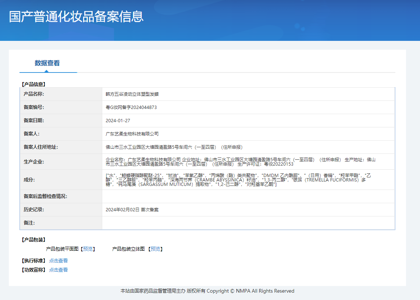Click the 产品包装立体图 label text
Screen dimensions: 420x300
click(x=128, y=249)
